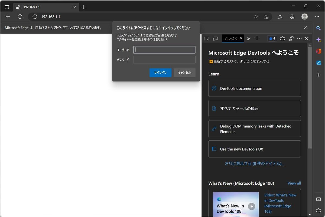The image size is (325, 217).
Task: View site information icon in address bar
Action: coord(35,17)
